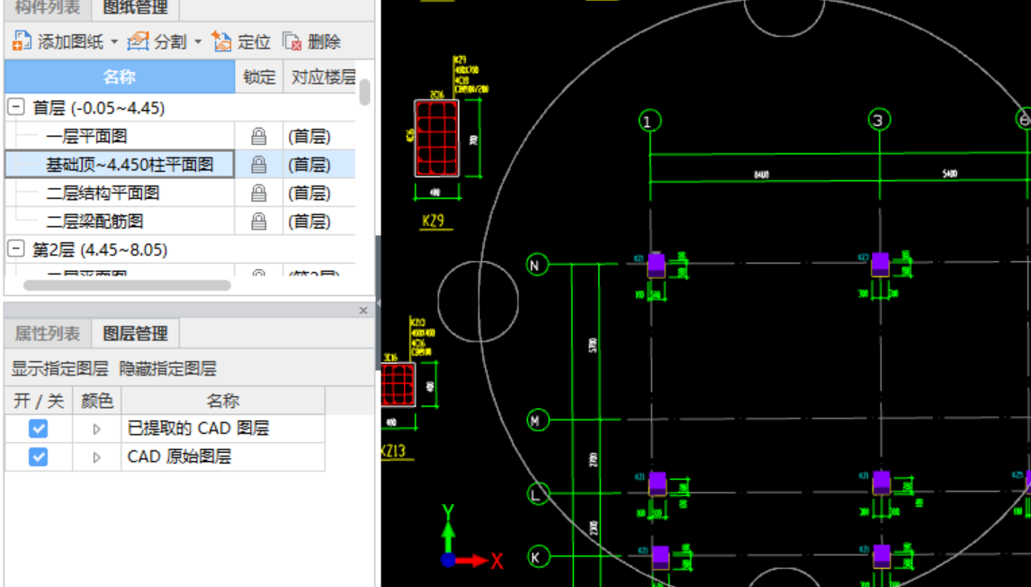Click the CAD 原始图层 name cell

[x=223, y=456]
